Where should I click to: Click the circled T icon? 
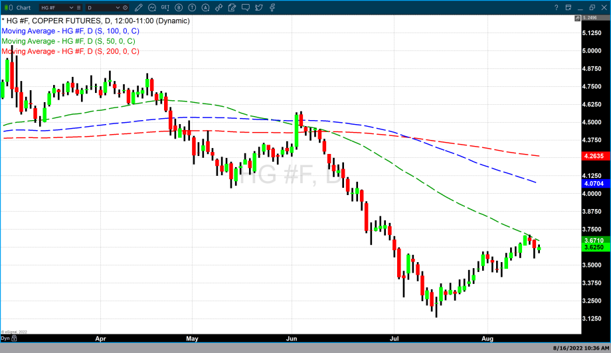[x=191, y=7]
